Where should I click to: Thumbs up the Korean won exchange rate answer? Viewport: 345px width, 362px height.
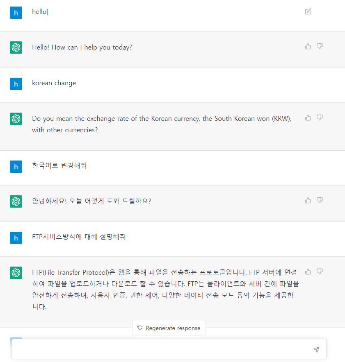point(308,118)
